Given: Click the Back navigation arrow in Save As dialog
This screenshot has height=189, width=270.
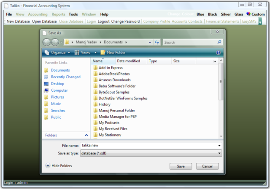Looking at the screenshot, I should pyautogui.click(x=46, y=42).
